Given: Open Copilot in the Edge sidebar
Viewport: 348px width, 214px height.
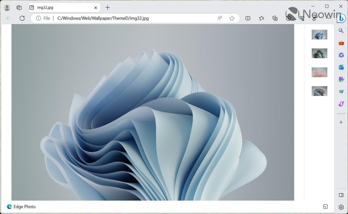Looking at the screenshot, I should (x=341, y=18).
